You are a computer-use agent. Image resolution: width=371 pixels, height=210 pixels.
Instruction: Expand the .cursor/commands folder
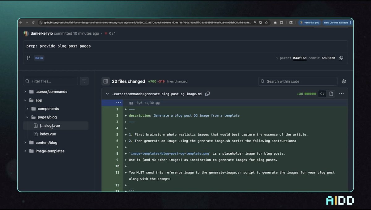(x=25, y=92)
